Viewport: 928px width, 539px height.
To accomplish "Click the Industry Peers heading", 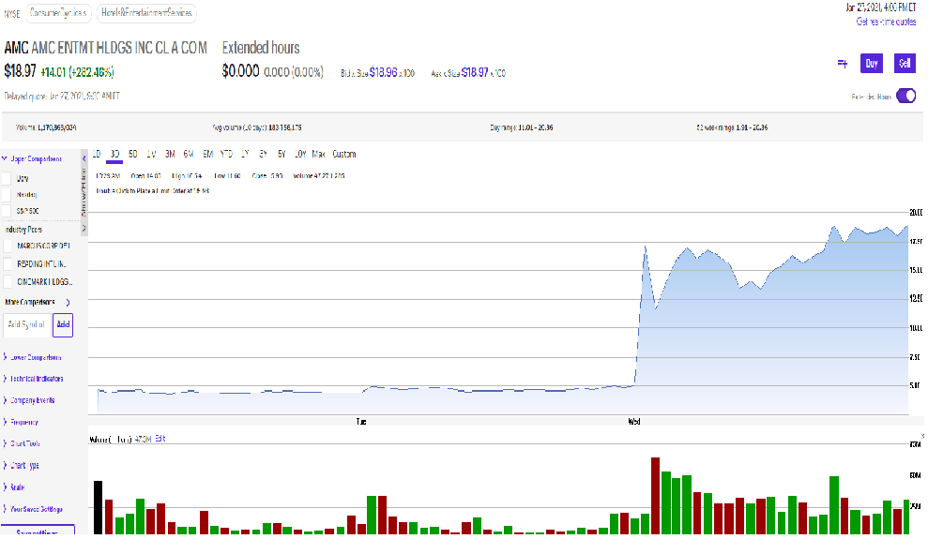I will pos(23,230).
